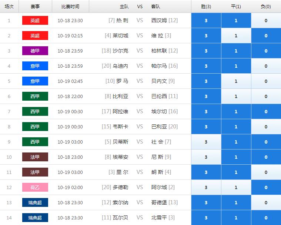The height and width of the screenshot is (225, 281).
Task: Click match time 10-18 22:00
Action: pyautogui.click(x=70, y=96)
